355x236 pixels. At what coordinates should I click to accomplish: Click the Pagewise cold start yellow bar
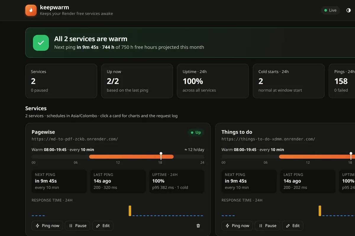click(x=130, y=211)
